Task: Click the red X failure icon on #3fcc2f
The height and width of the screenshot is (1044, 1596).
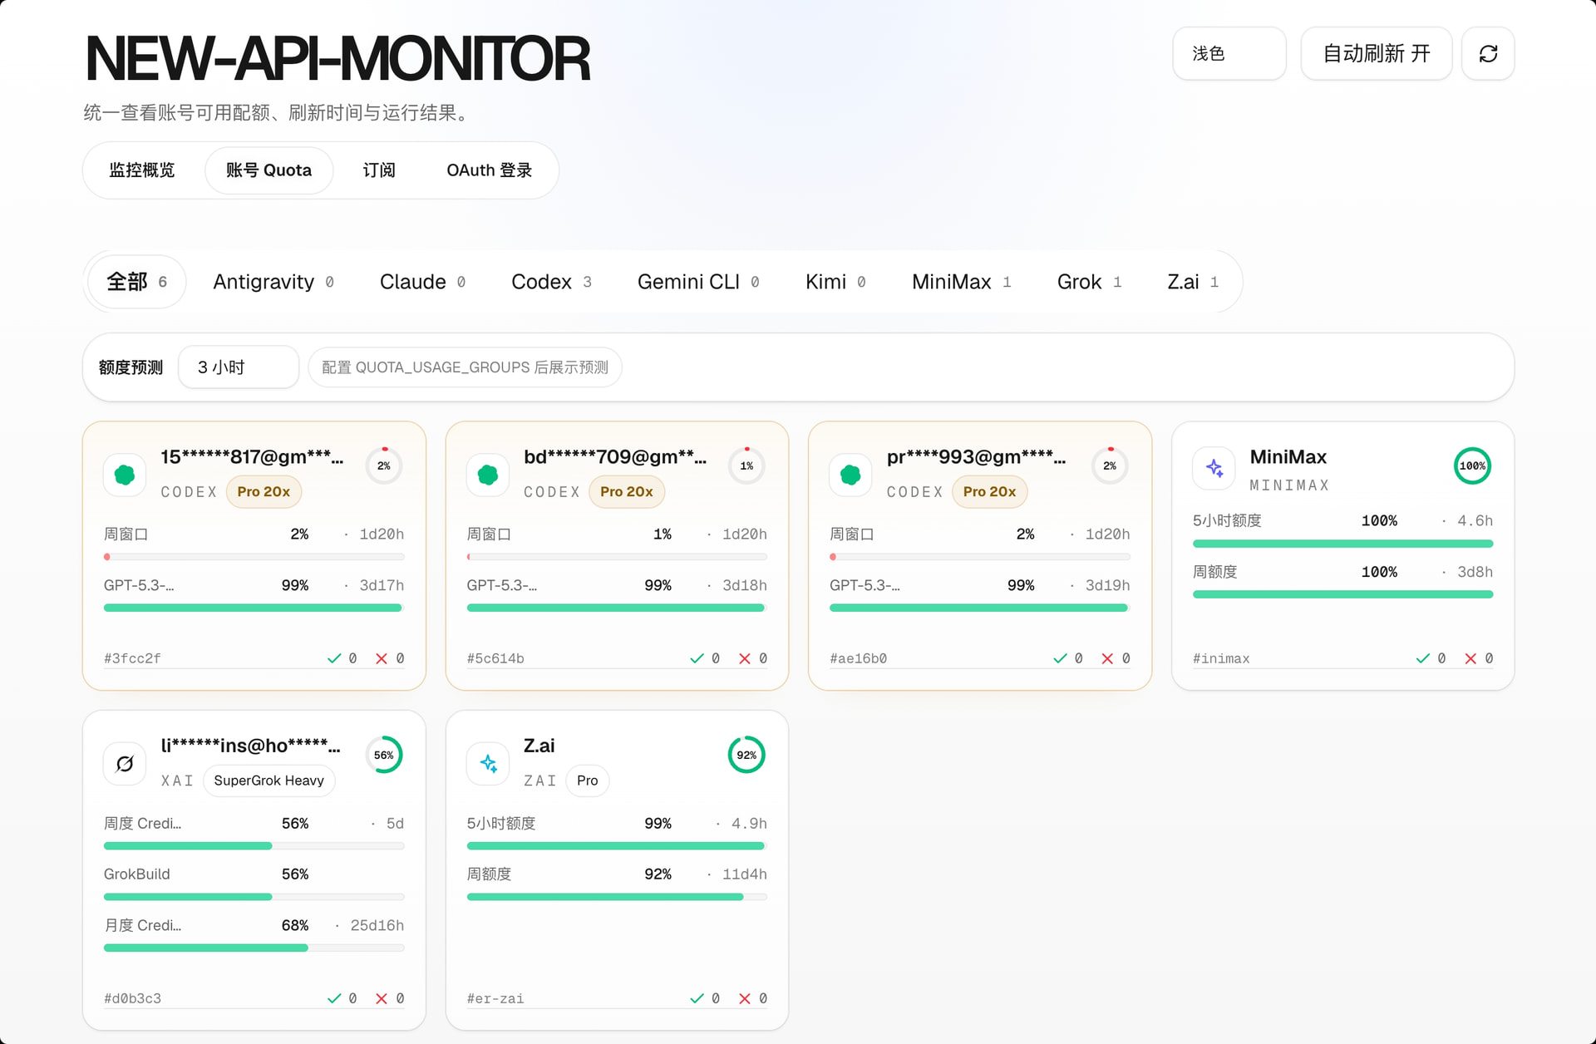Action: coord(382,658)
